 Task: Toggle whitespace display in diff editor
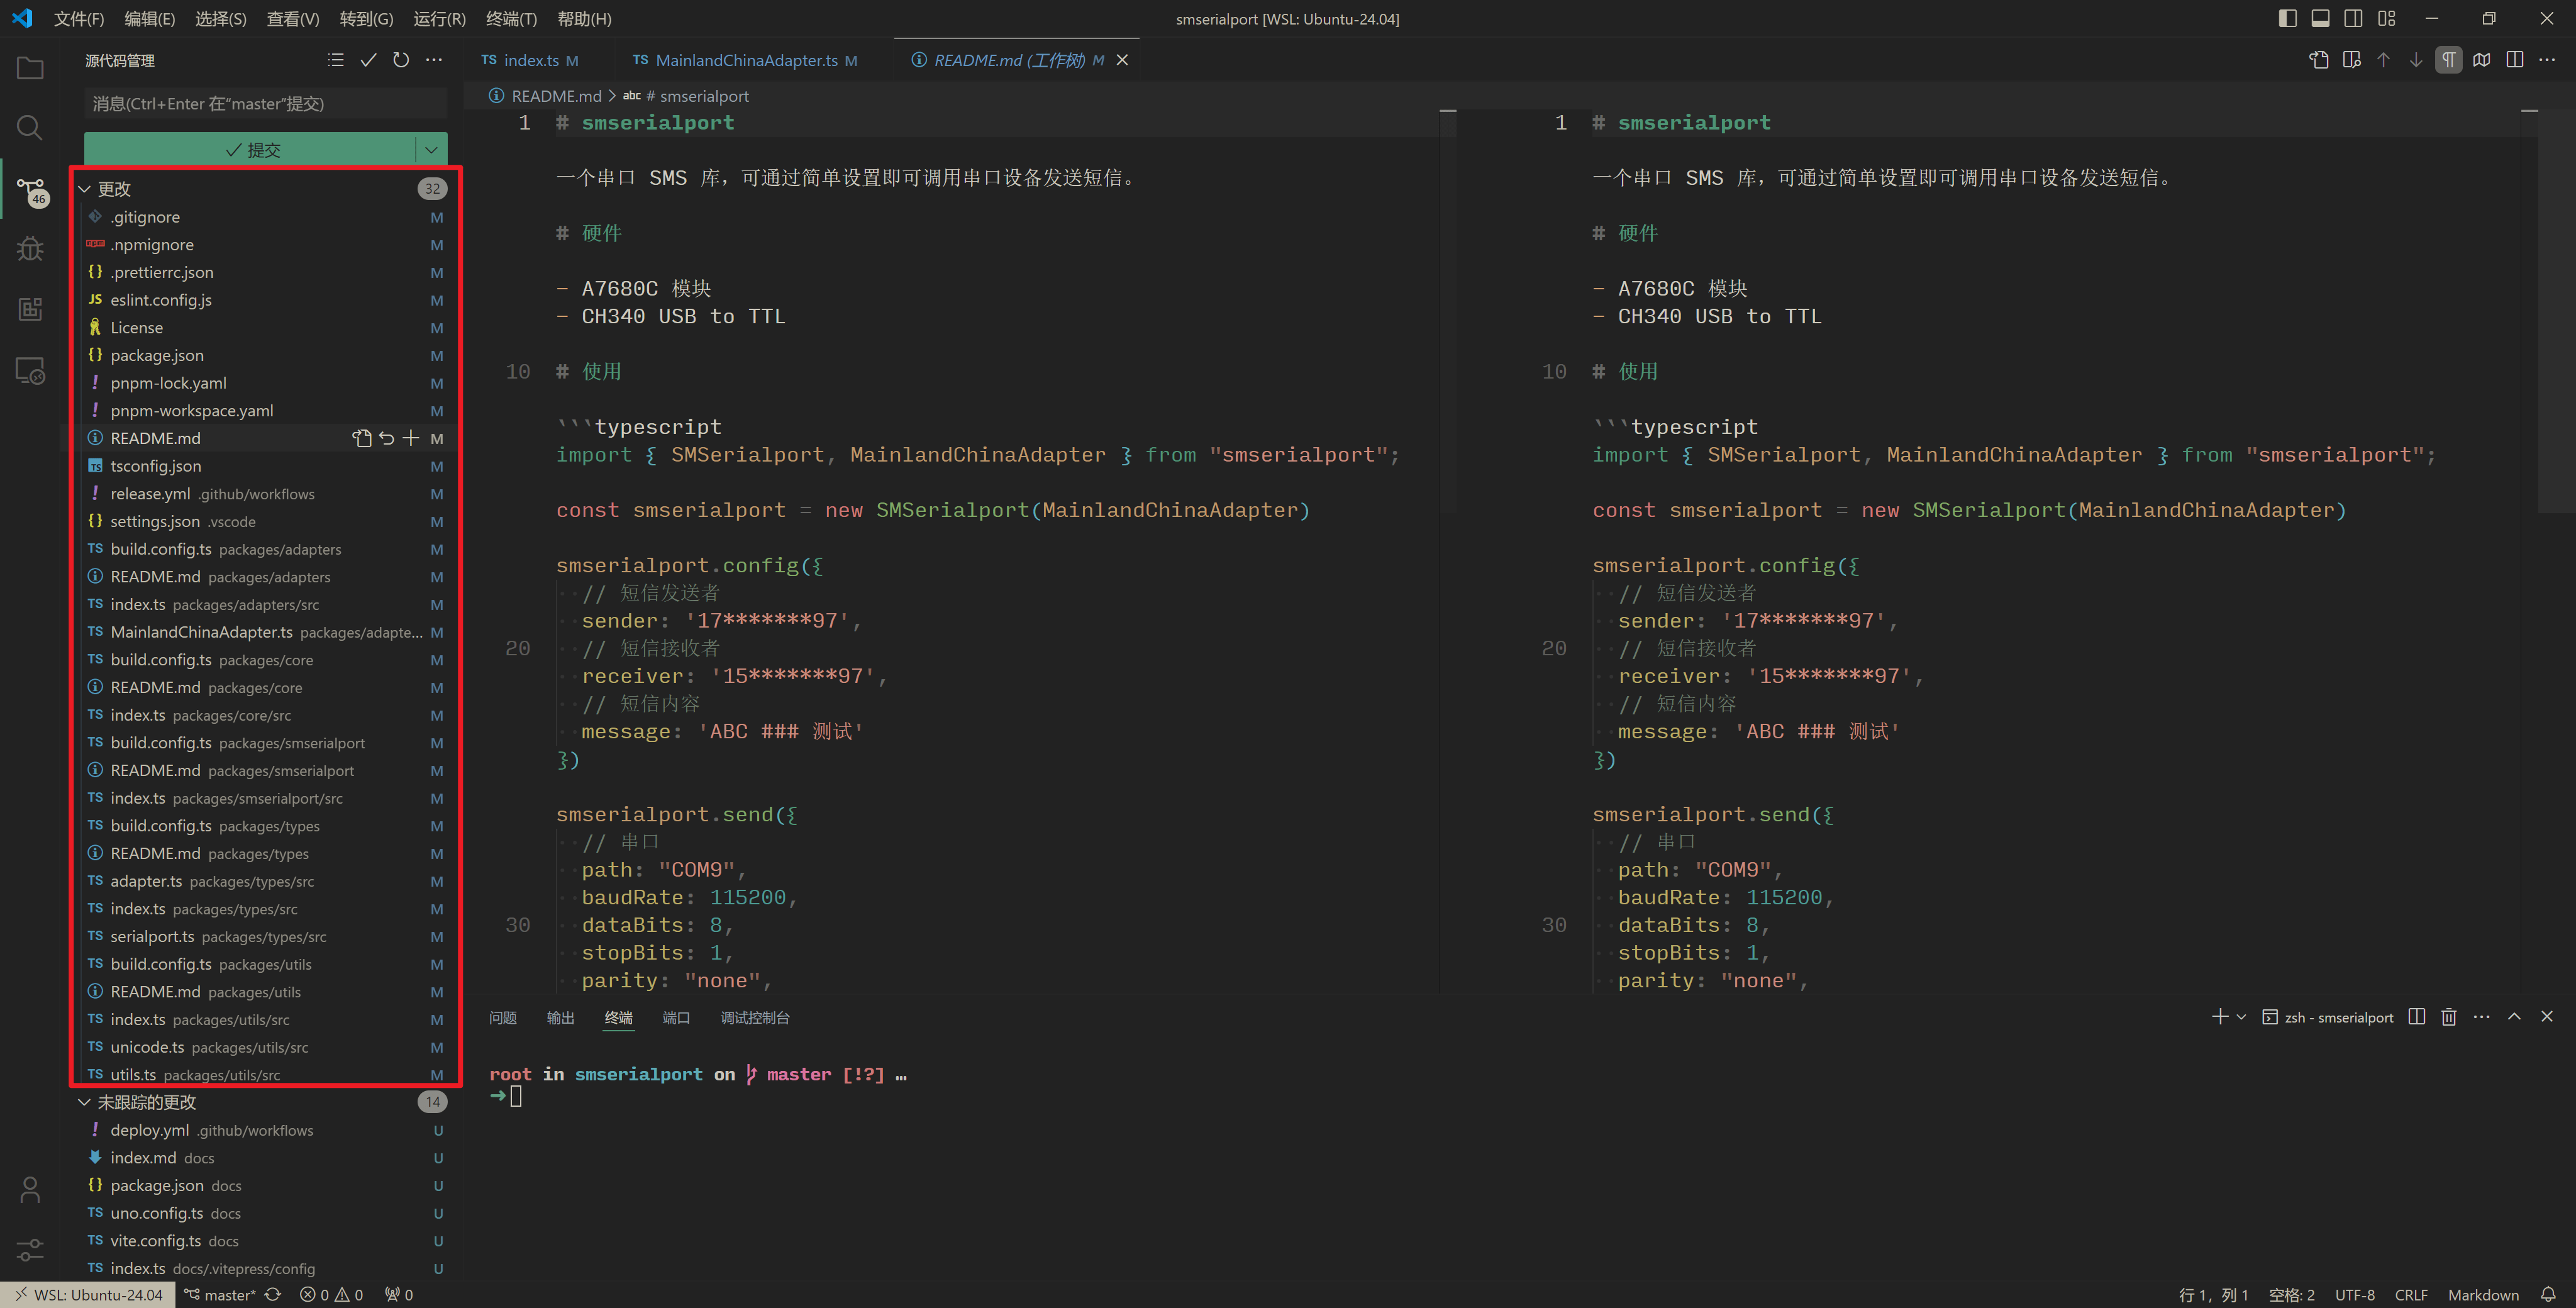tap(2448, 60)
